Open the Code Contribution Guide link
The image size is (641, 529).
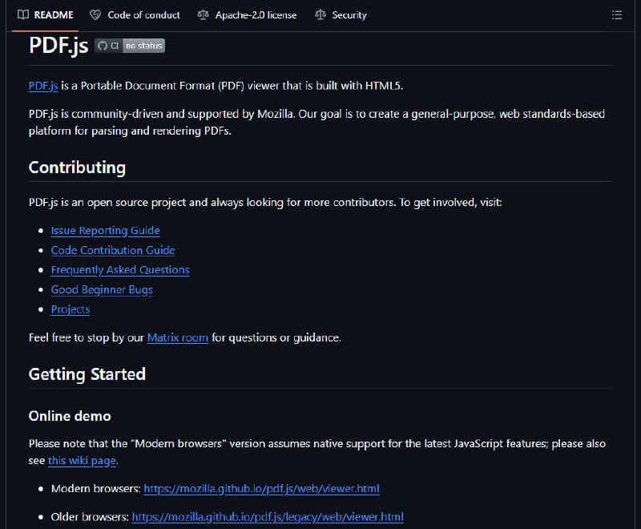point(113,250)
